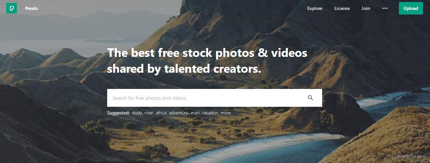Screen dimensions: 430x163
Task: Show more suggested search terms
Action: tap(226, 113)
